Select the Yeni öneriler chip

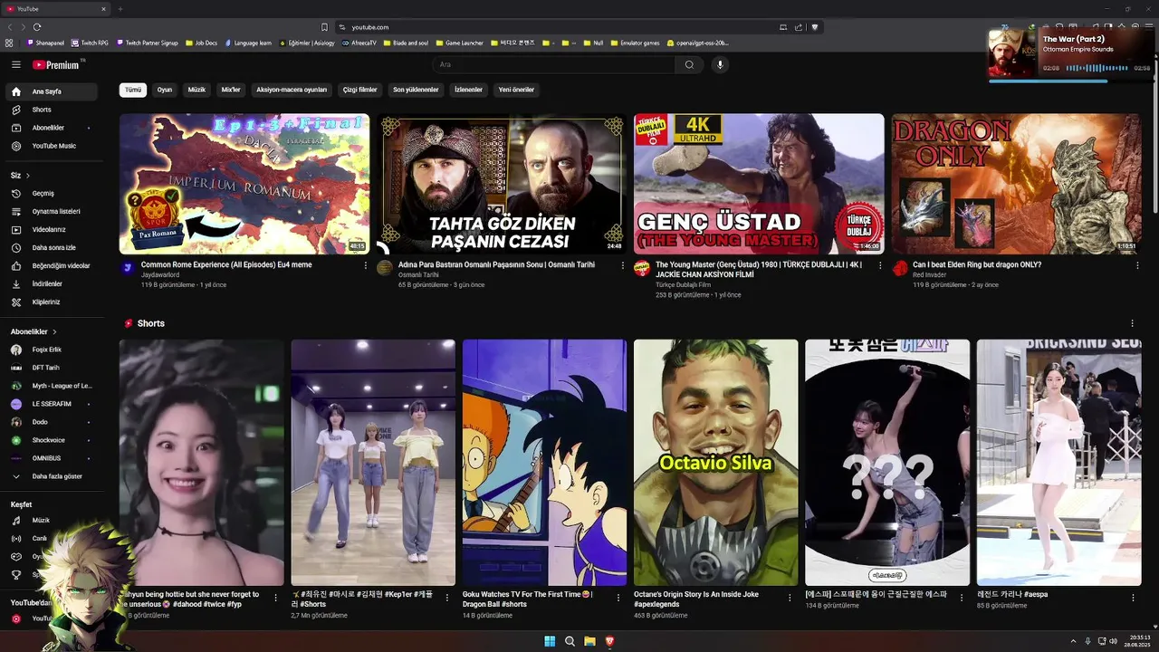click(516, 90)
